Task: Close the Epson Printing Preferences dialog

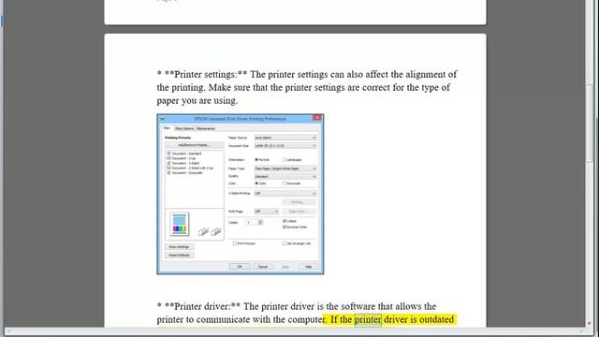Action: (x=317, y=118)
